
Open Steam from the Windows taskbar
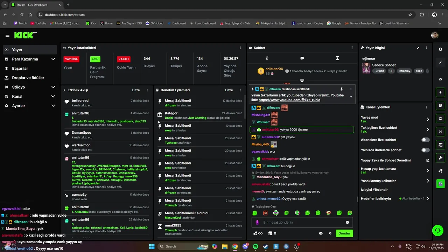click(266, 246)
